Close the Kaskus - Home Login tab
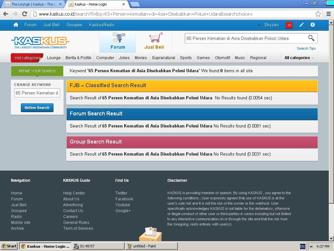The width and height of the screenshot is (334, 251). pyautogui.click(x=124, y=4)
